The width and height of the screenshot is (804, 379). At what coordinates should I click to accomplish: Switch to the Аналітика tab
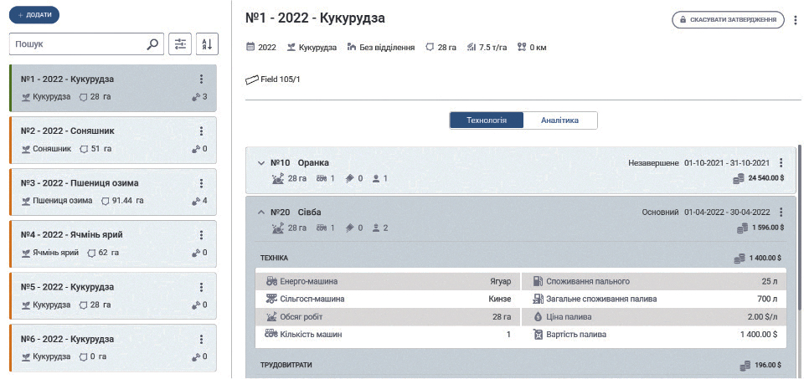(x=560, y=120)
